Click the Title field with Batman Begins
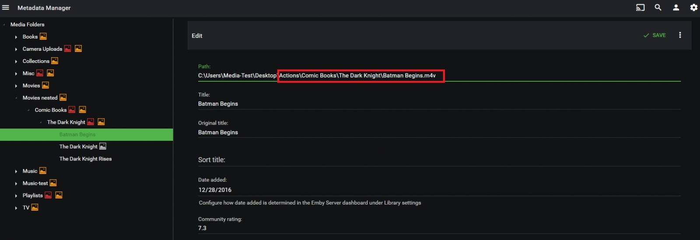This screenshot has width=700, height=240. click(439, 104)
